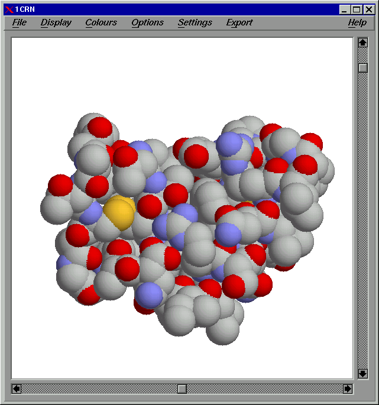Click the yellow sulfur atom in the molecule

click(119, 213)
